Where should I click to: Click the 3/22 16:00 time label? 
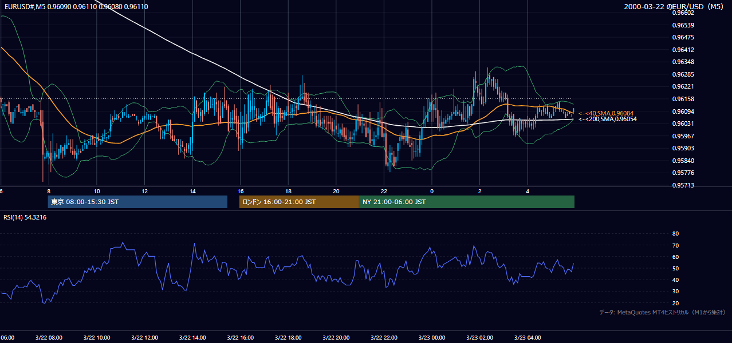[x=240, y=338]
